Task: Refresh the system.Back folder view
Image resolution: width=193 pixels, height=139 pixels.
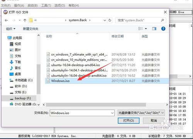Action: [110, 20]
